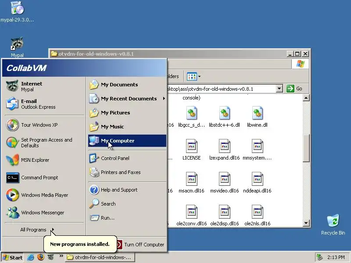This screenshot has height=263, width=351.
Task: Click inside Explorer address bar path
Action: pyautogui.click(x=222, y=89)
